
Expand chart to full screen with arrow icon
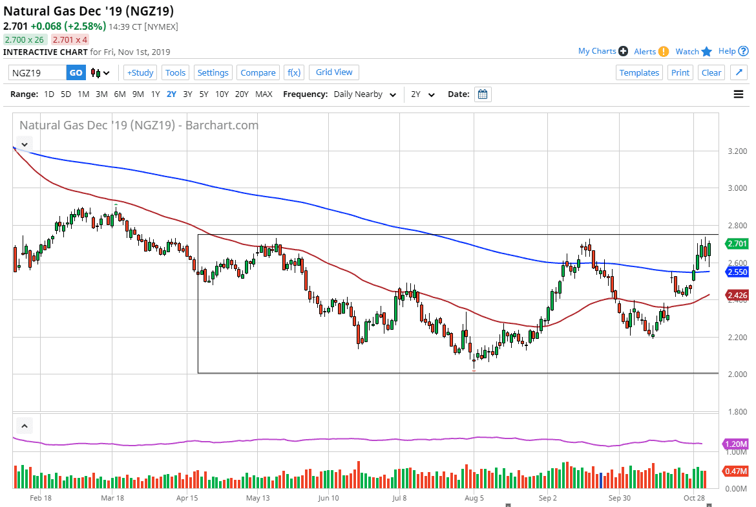pos(739,72)
